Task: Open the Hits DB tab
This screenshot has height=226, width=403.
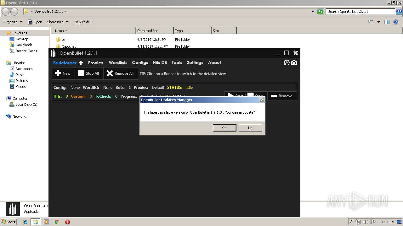Action: tap(160, 62)
